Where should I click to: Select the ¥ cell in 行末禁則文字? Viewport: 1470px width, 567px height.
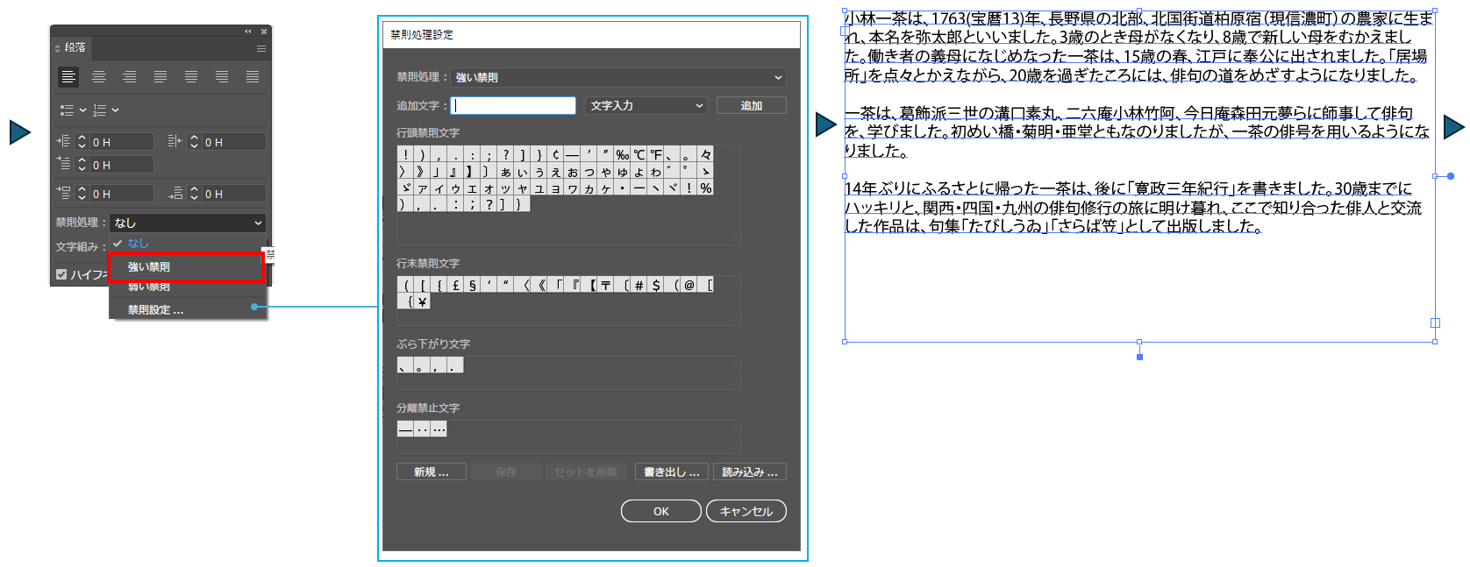click(422, 301)
